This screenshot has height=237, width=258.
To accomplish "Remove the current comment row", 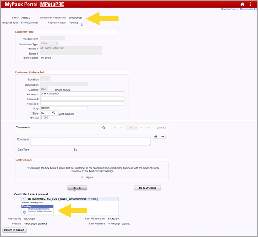I will click(163, 137).
